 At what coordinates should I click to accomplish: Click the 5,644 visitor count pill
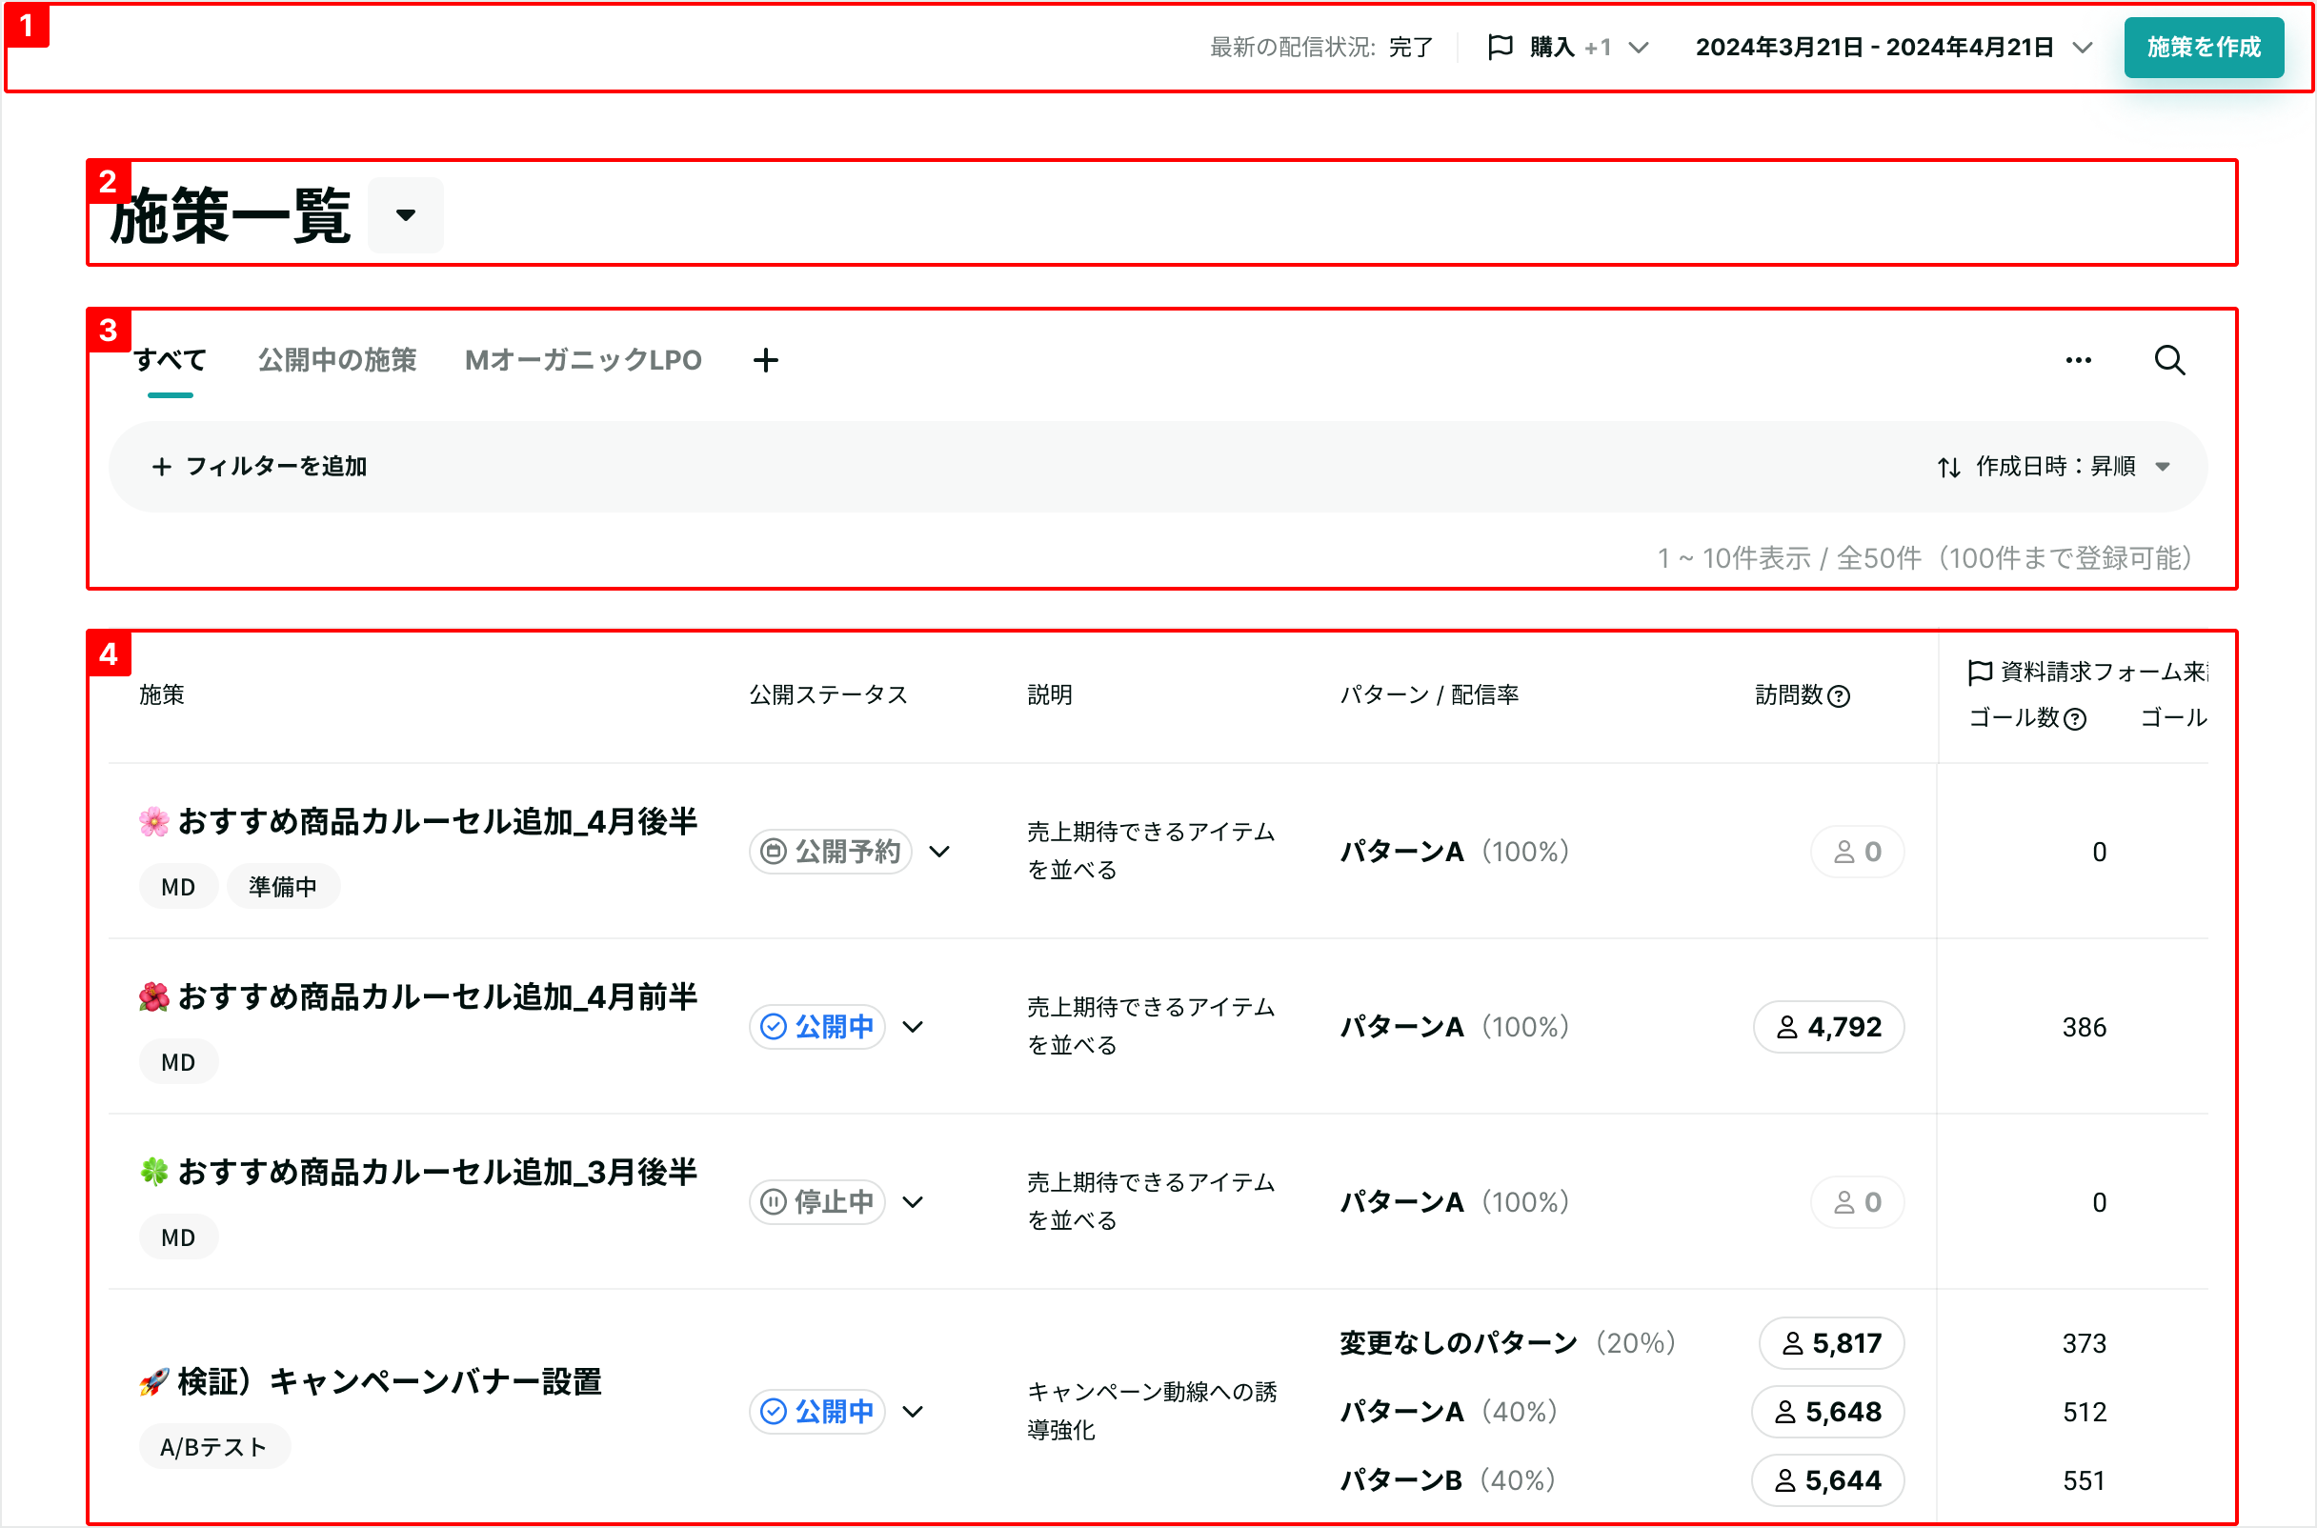click(1827, 1481)
